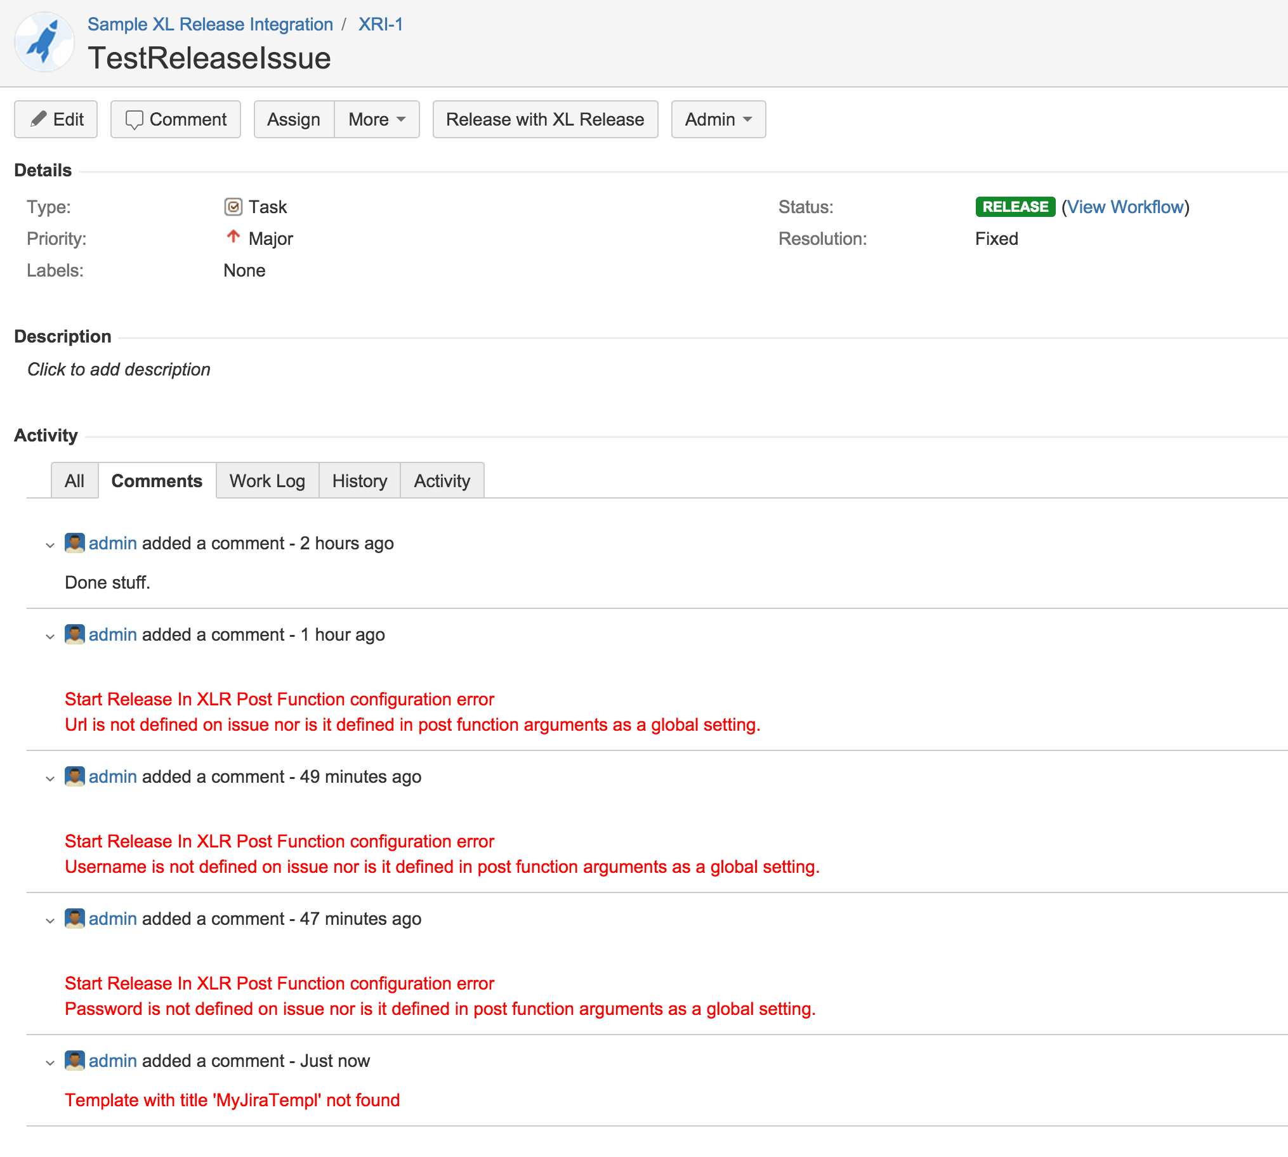Viewport: 1288px width, 1157px height.
Task: Click the Major priority arrow icon
Action: [x=233, y=237]
